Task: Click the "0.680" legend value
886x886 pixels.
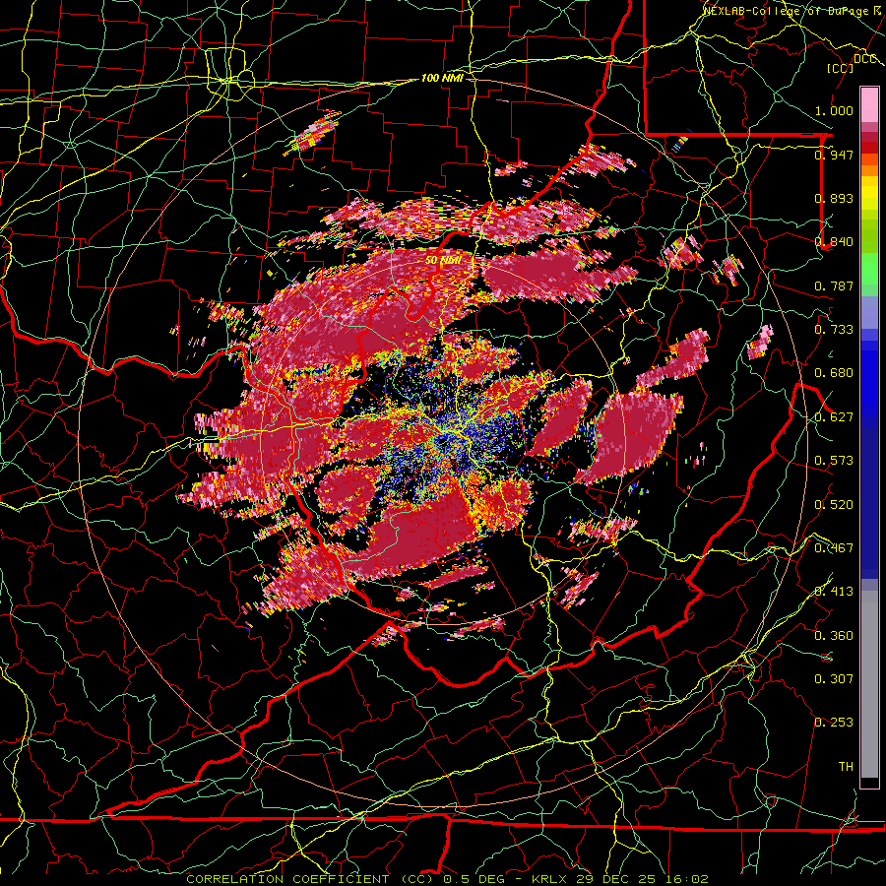Action: coord(834,373)
